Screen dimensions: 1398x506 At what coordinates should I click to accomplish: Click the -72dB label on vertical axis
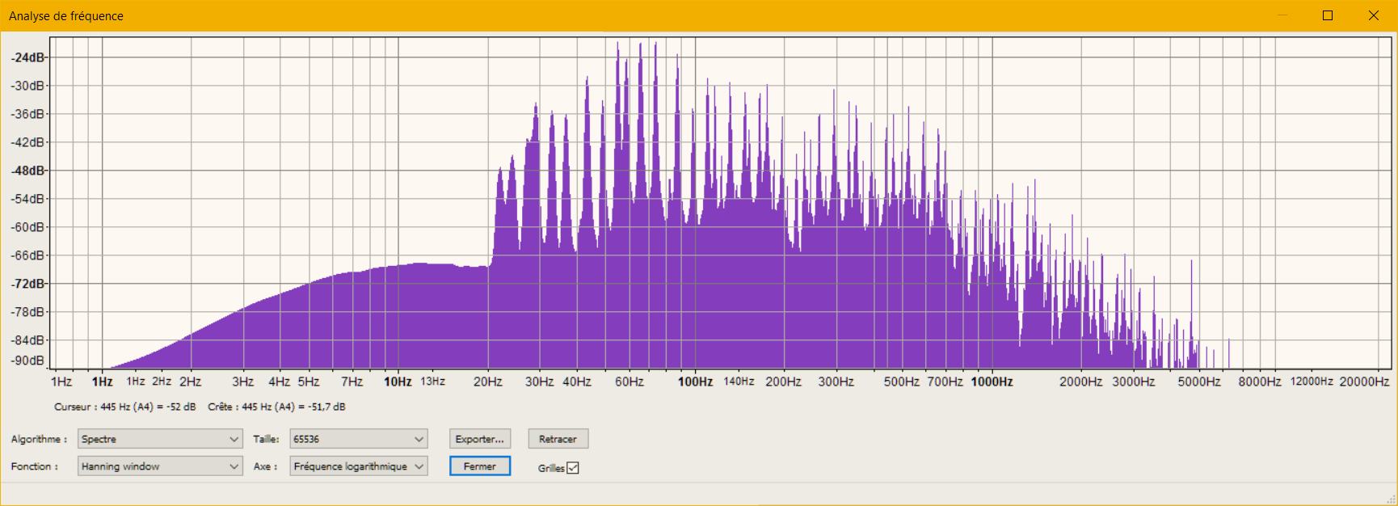click(28, 284)
